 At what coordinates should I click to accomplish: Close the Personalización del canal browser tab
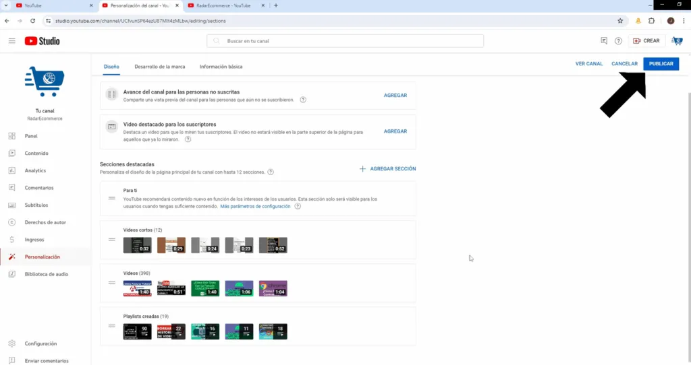point(177,5)
